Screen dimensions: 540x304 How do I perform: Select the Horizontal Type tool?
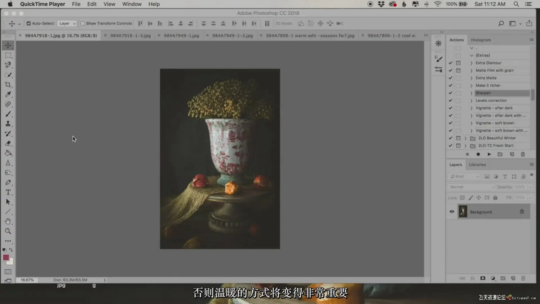tap(8, 192)
